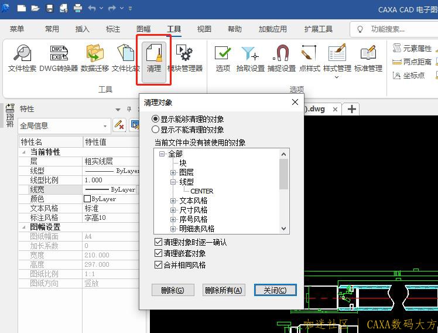Click the 删除(G) button
Viewport: 438px width, 333px height.
(173, 290)
